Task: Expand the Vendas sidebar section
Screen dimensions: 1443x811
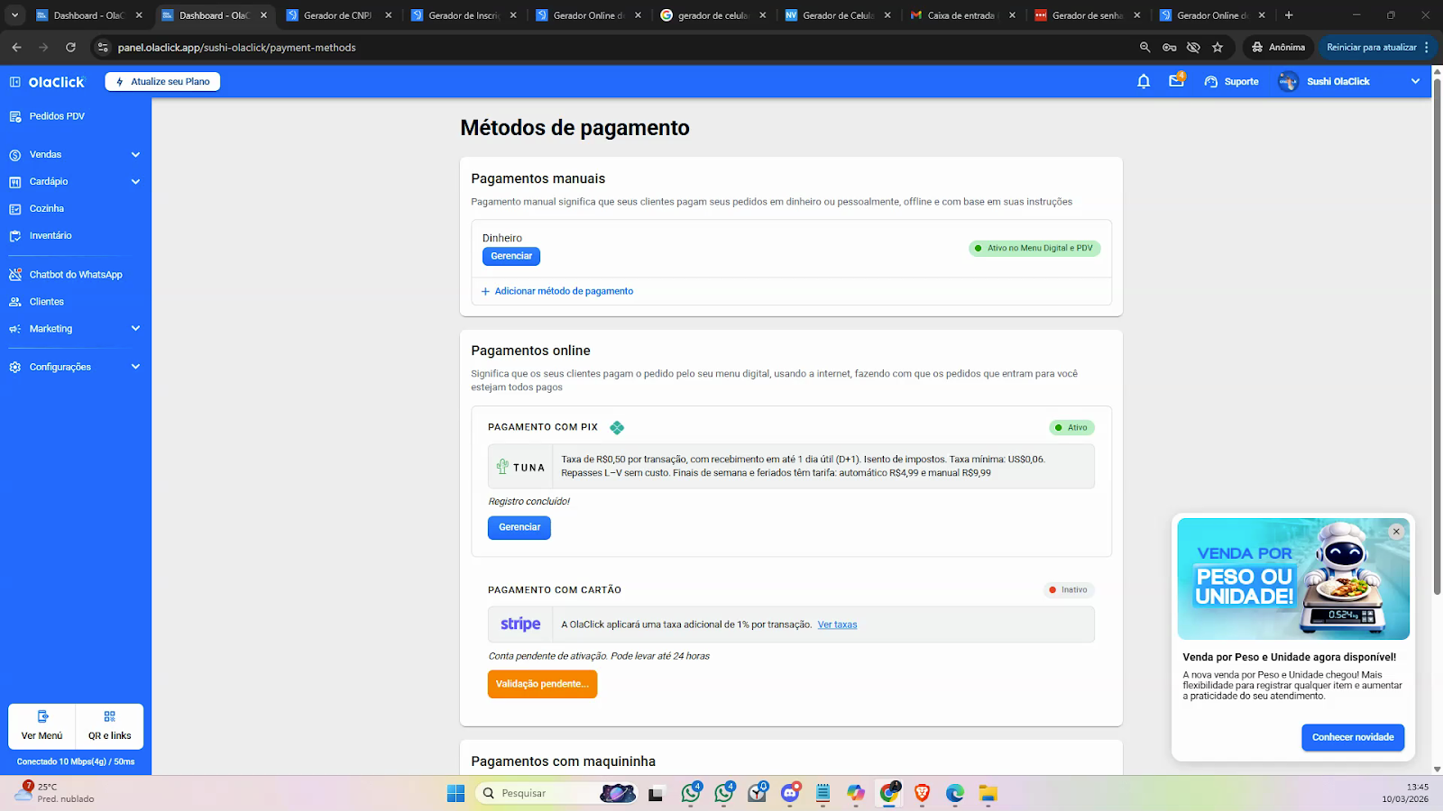Action: point(135,155)
